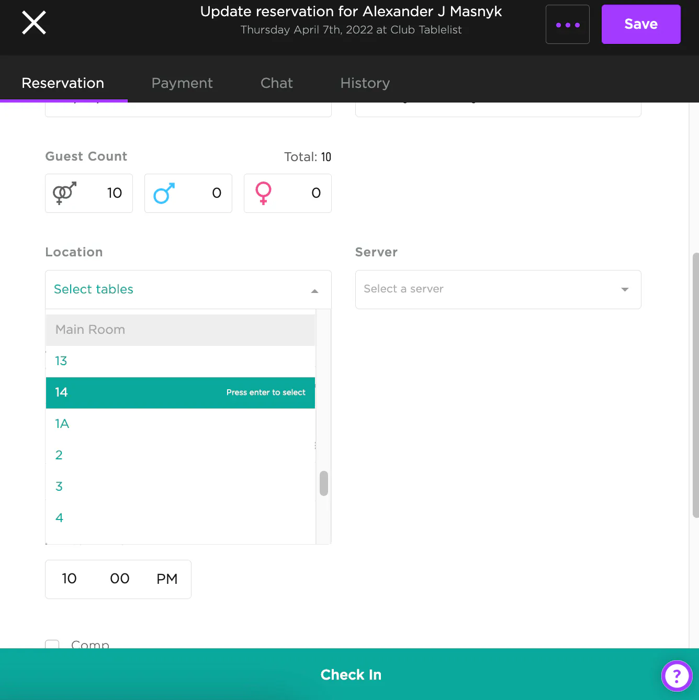Click the PM time period field
699x700 pixels.
(x=167, y=579)
